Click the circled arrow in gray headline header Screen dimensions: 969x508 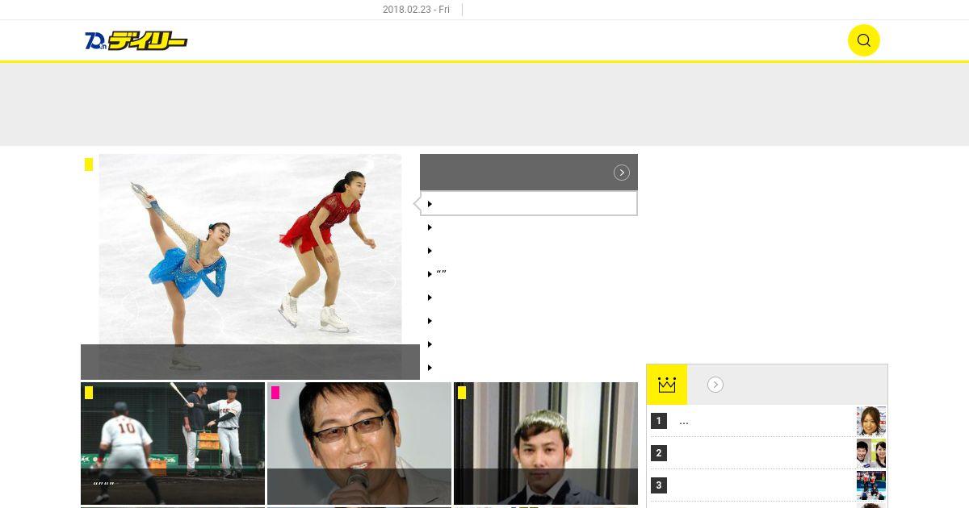pyautogui.click(x=622, y=173)
